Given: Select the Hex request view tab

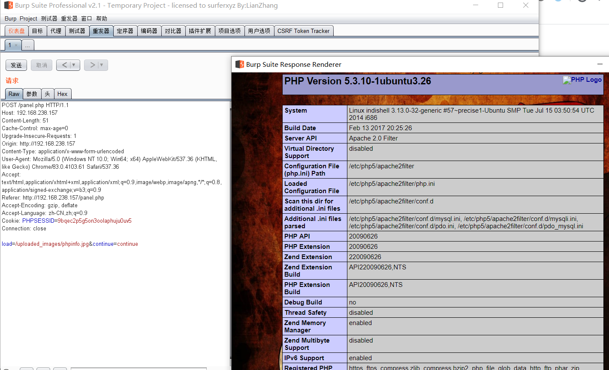Looking at the screenshot, I should click(63, 94).
